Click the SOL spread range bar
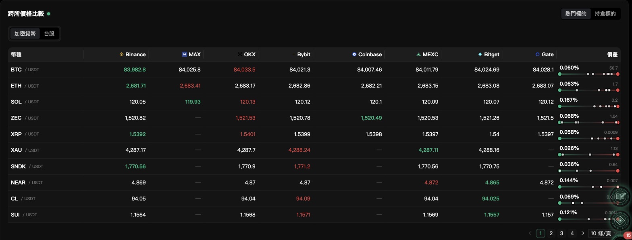This screenshot has height=240, width=632. 589,107
